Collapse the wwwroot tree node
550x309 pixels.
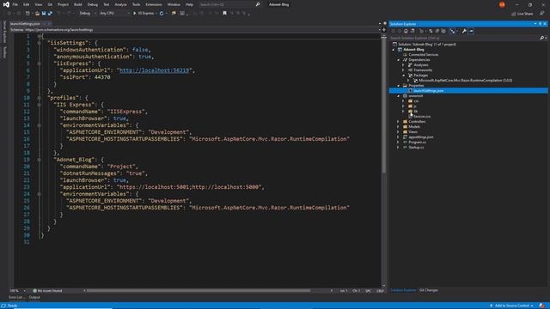coord(399,96)
